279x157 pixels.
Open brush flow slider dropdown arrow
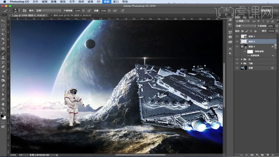click(109, 11)
